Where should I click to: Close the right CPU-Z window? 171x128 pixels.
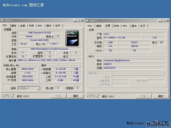click(167, 21)
